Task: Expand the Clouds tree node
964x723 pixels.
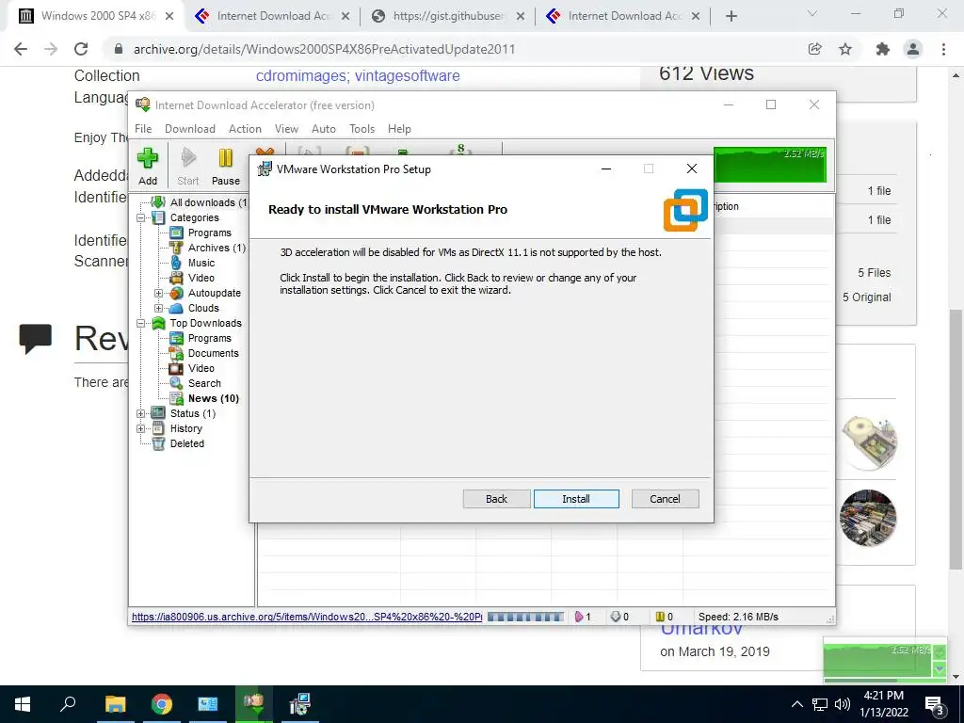Action: (x=158, y=308)
